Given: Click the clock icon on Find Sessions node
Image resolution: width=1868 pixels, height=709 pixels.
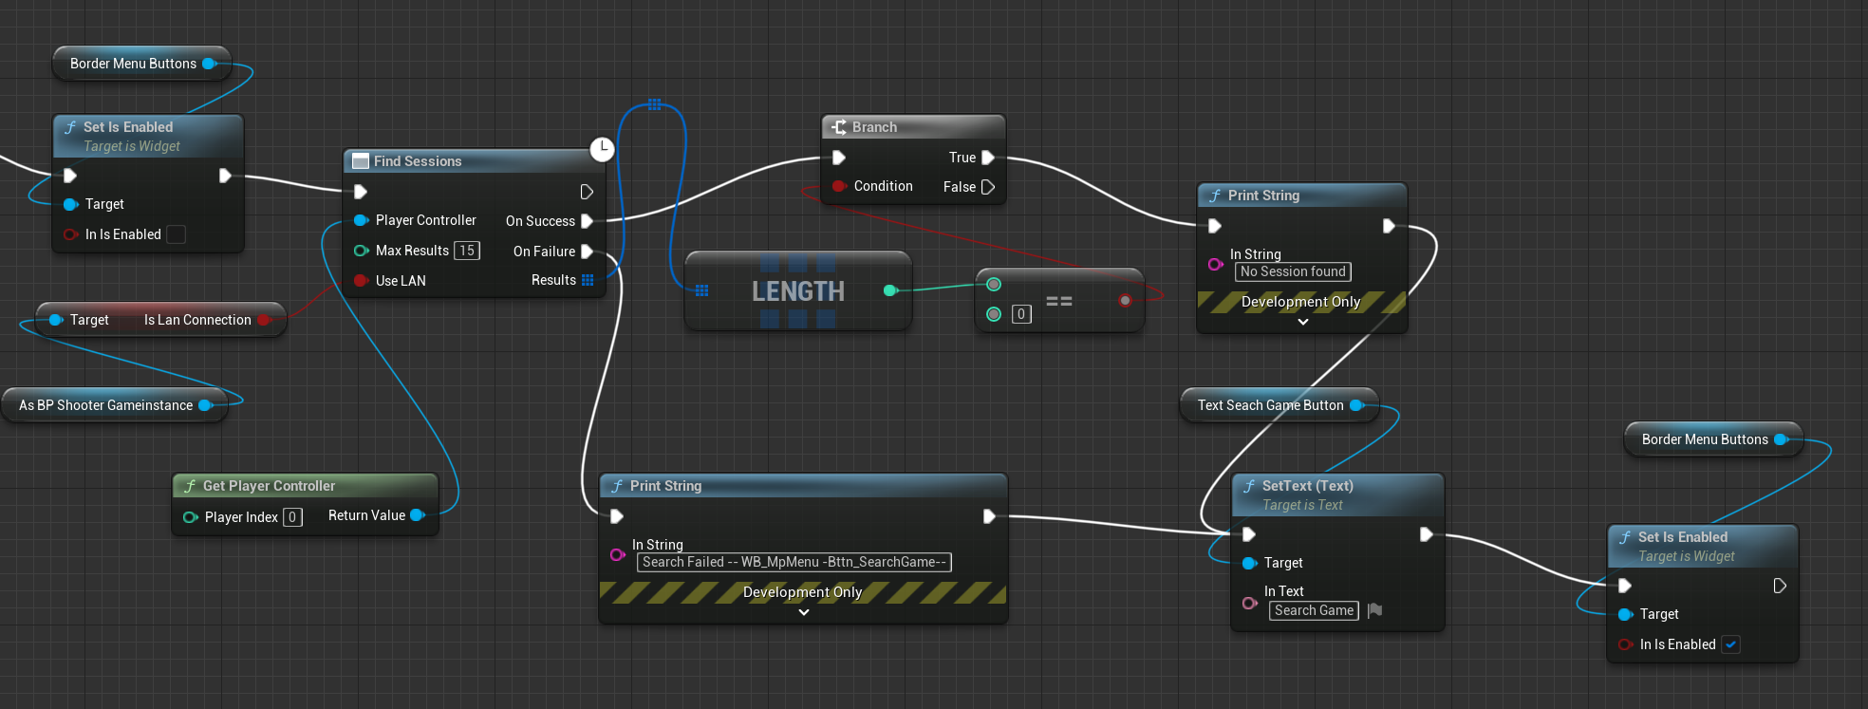Looking at the screenshot, I should pyautogui.click(x=602, y=149).
